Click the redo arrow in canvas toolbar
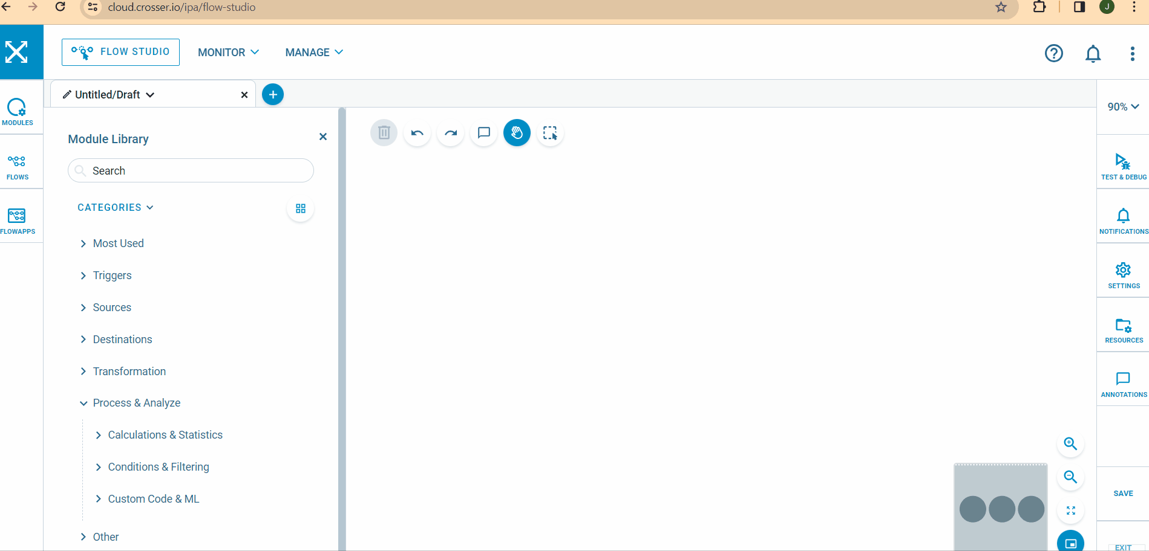The image size is (1149, 551). click(x=451, y=133)
